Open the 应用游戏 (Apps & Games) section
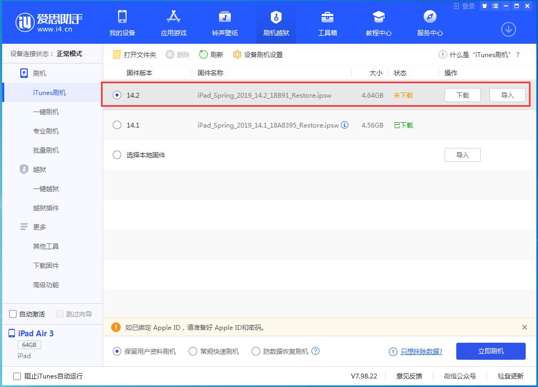538x387 pixels. pos(173,22)
